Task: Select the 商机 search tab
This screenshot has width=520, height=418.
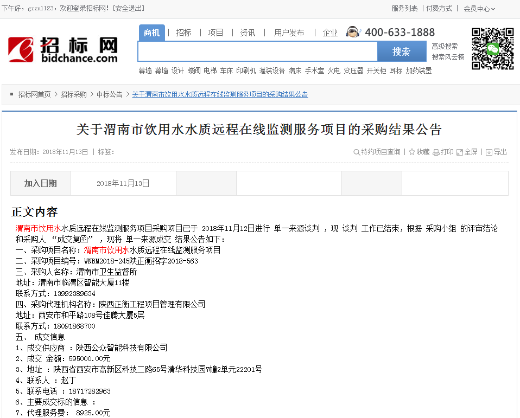Action: pyautogui.click(x=151, y=33)
